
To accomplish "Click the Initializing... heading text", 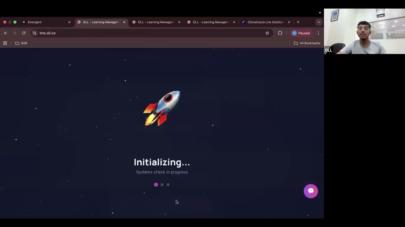I will click(x=162, y=162).
